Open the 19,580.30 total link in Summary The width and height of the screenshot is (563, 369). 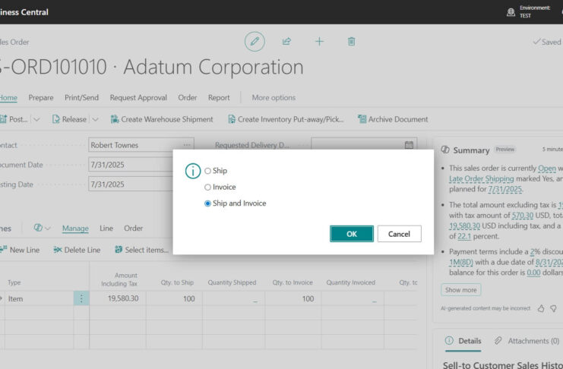click(465, 225)
